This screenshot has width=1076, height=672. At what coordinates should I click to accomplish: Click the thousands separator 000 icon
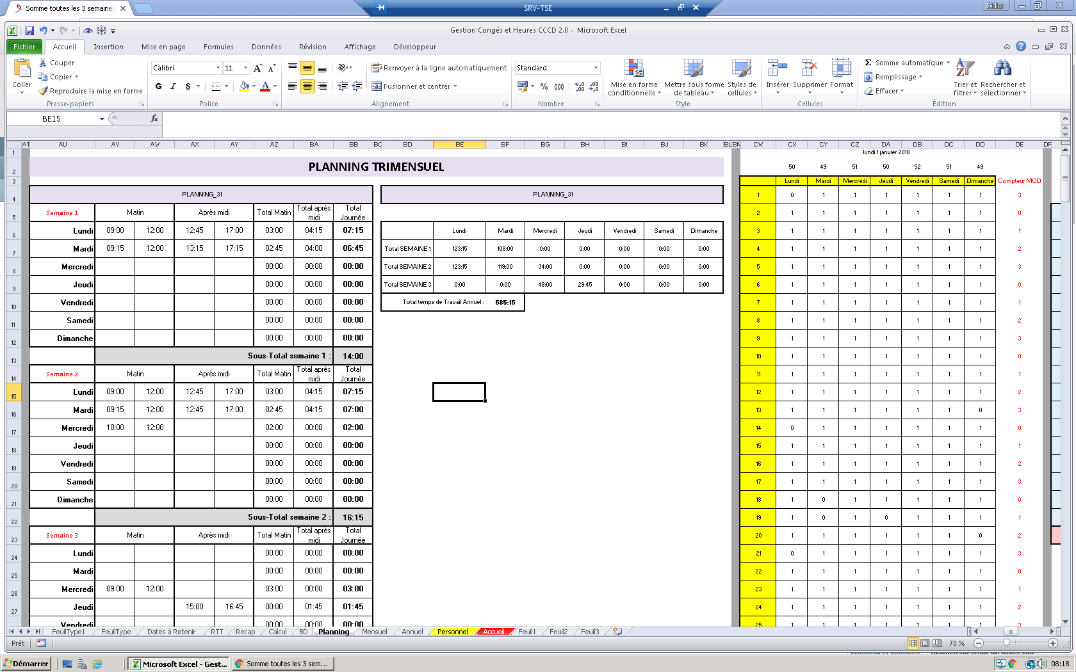point(559,86)
